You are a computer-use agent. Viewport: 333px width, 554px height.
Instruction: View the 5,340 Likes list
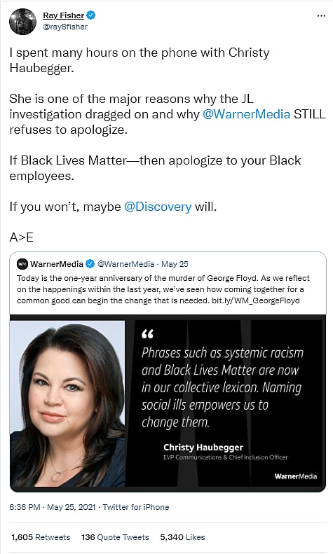[182, 537]
